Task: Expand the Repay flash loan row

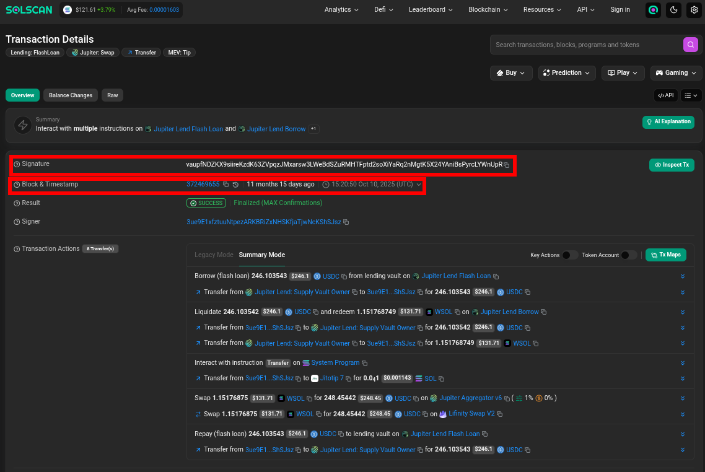Action: click(x=683, y=435)
